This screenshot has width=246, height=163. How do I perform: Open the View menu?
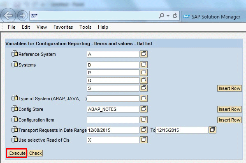42,27
